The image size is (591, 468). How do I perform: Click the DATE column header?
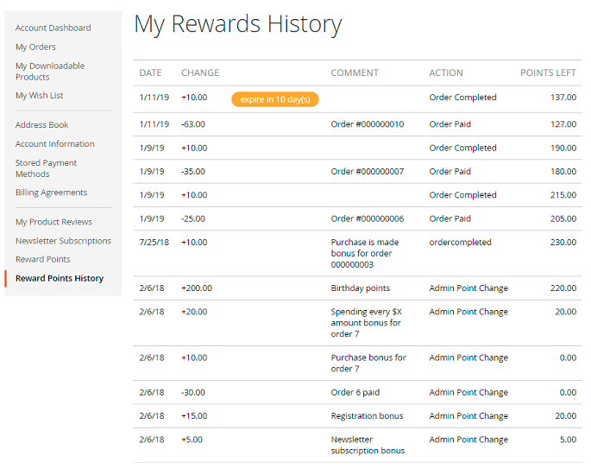point(150,73)
